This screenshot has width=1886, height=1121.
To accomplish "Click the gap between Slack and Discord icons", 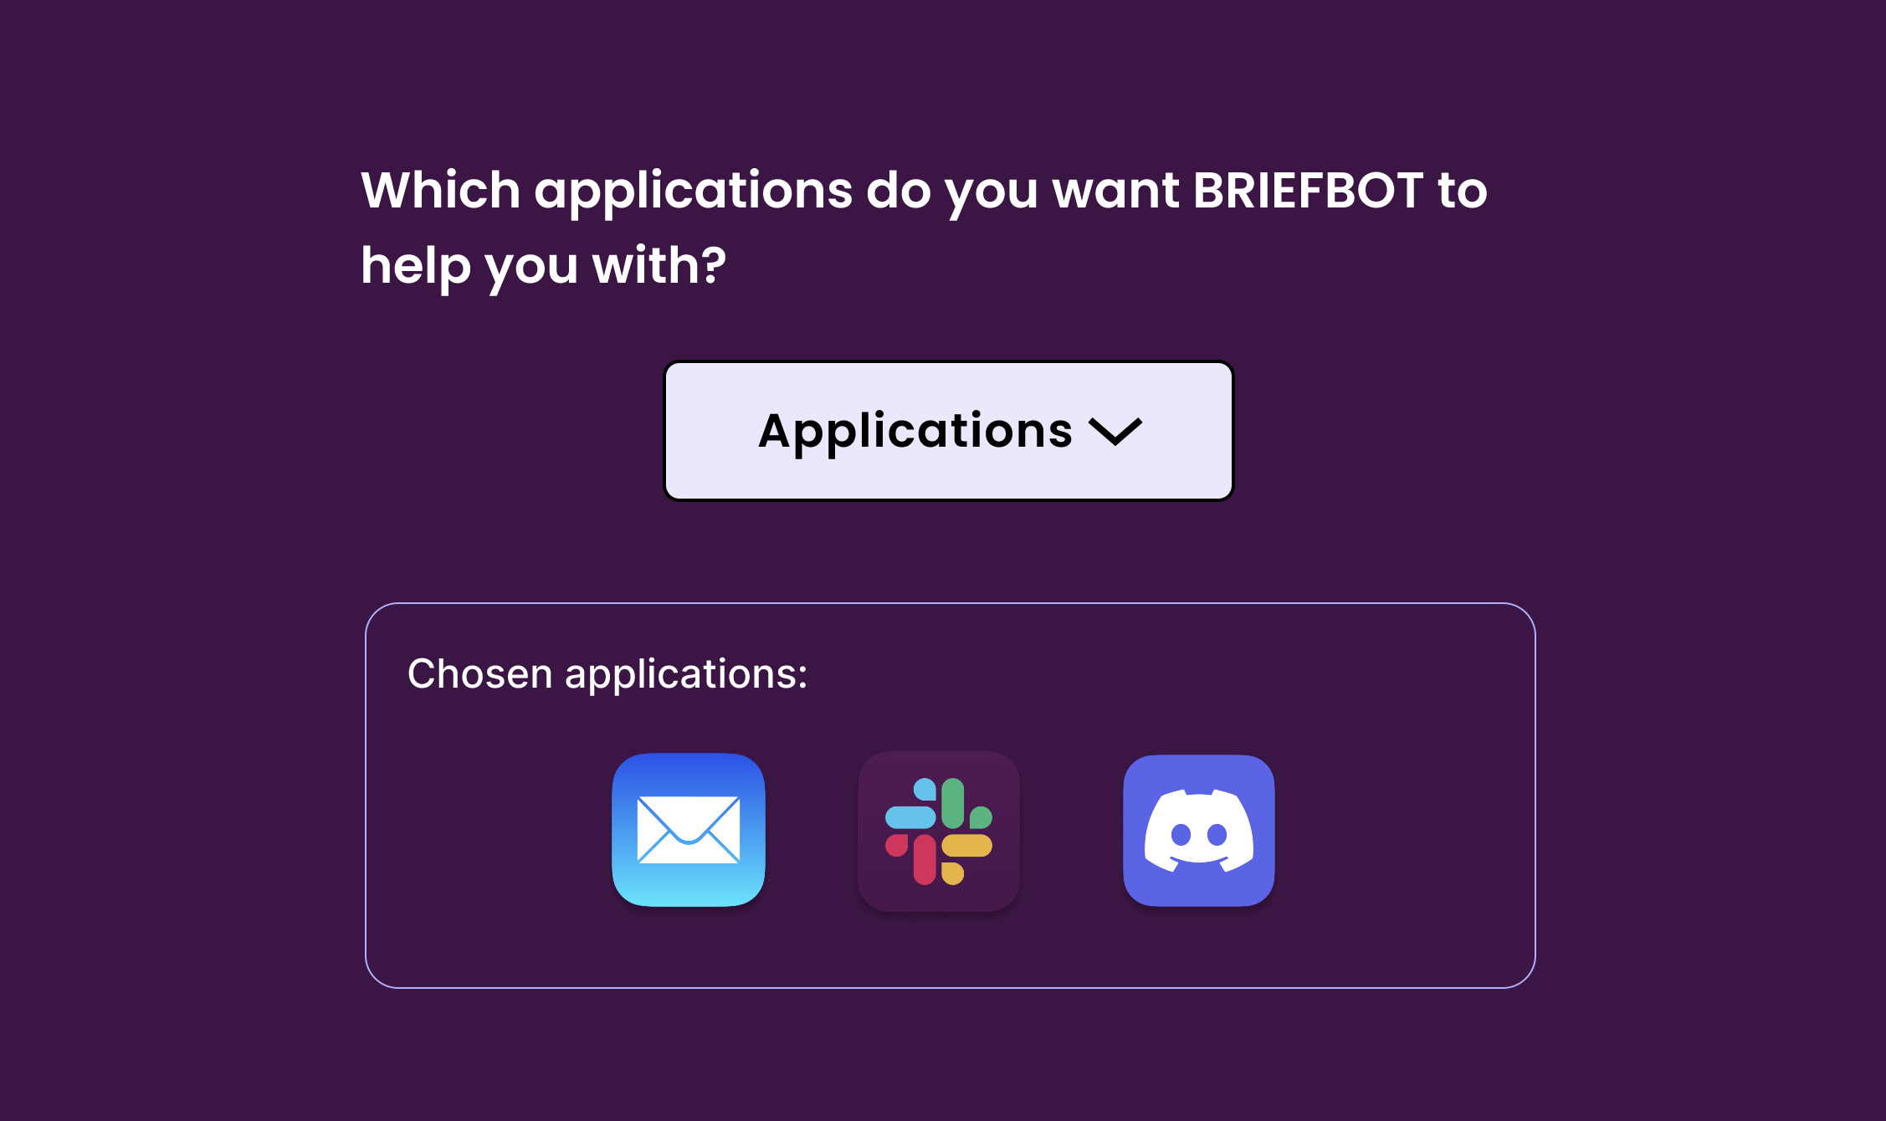I will [x=1071, y=830].
